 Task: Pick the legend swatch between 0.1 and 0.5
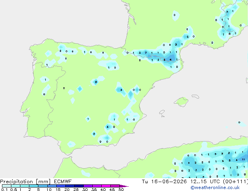pos(7,186)
